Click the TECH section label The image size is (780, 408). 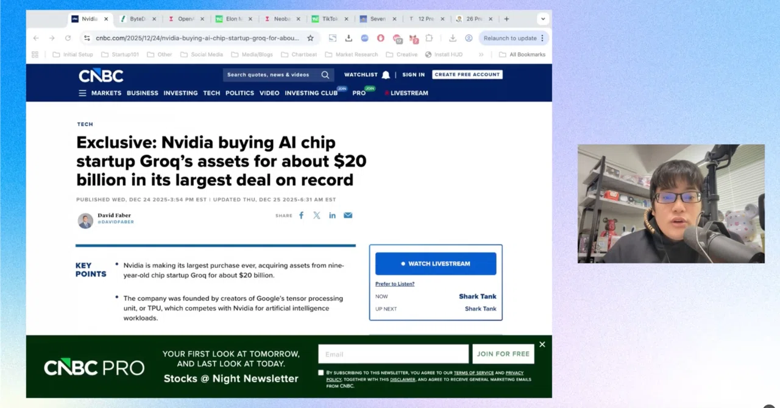[x=85, y=124]
